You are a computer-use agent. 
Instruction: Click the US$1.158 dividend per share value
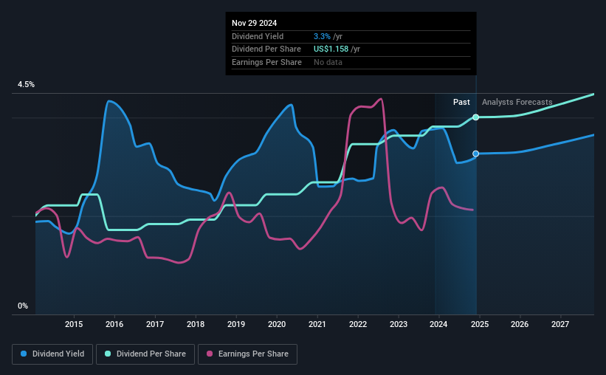(x=331, y=49)
